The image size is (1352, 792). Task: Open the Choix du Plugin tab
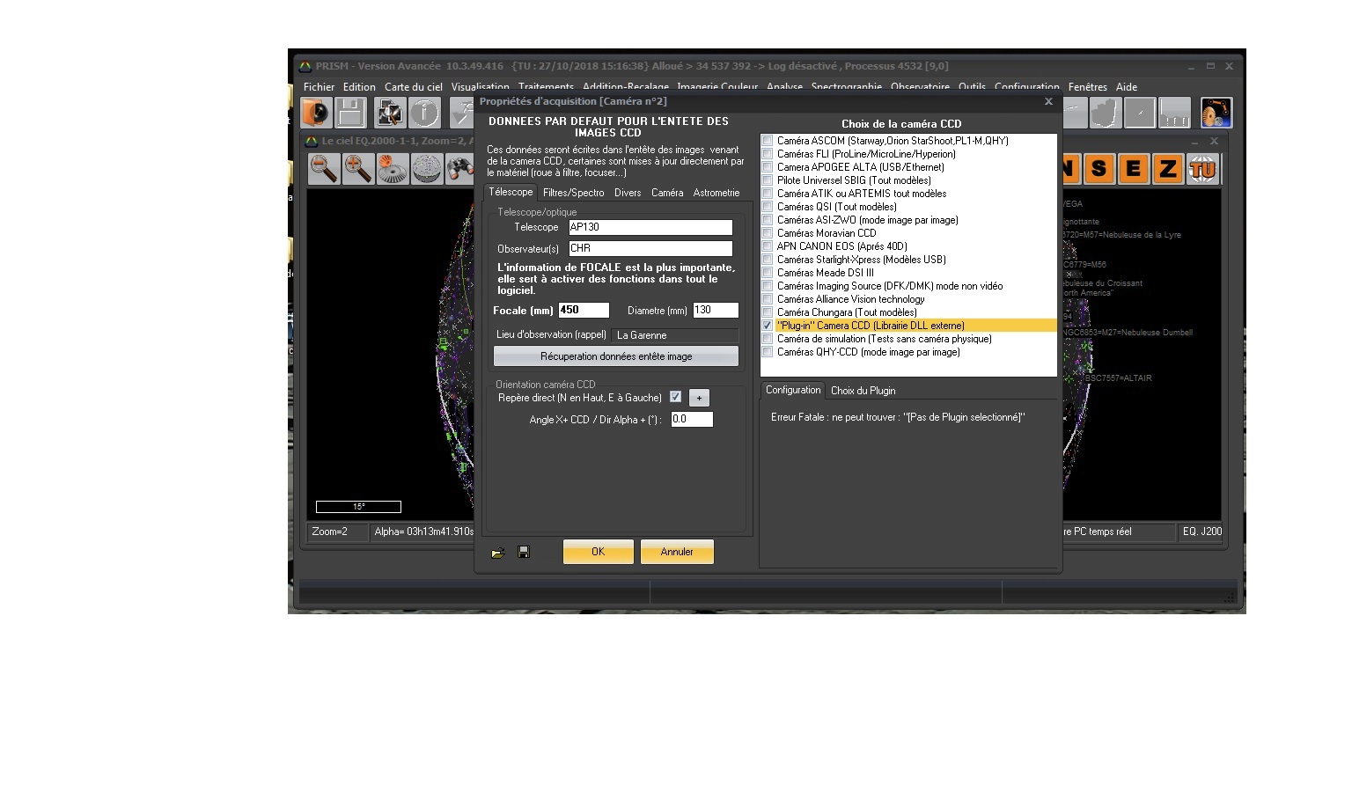(x=863, y=391)
